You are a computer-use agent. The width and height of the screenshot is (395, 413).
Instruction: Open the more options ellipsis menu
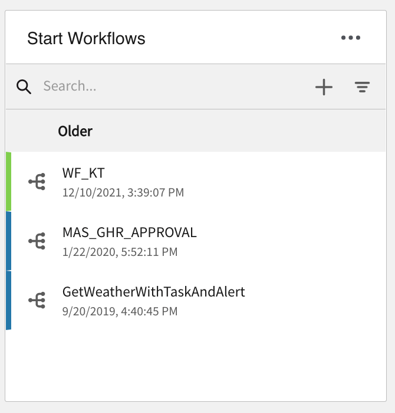(x=350, y=38)
